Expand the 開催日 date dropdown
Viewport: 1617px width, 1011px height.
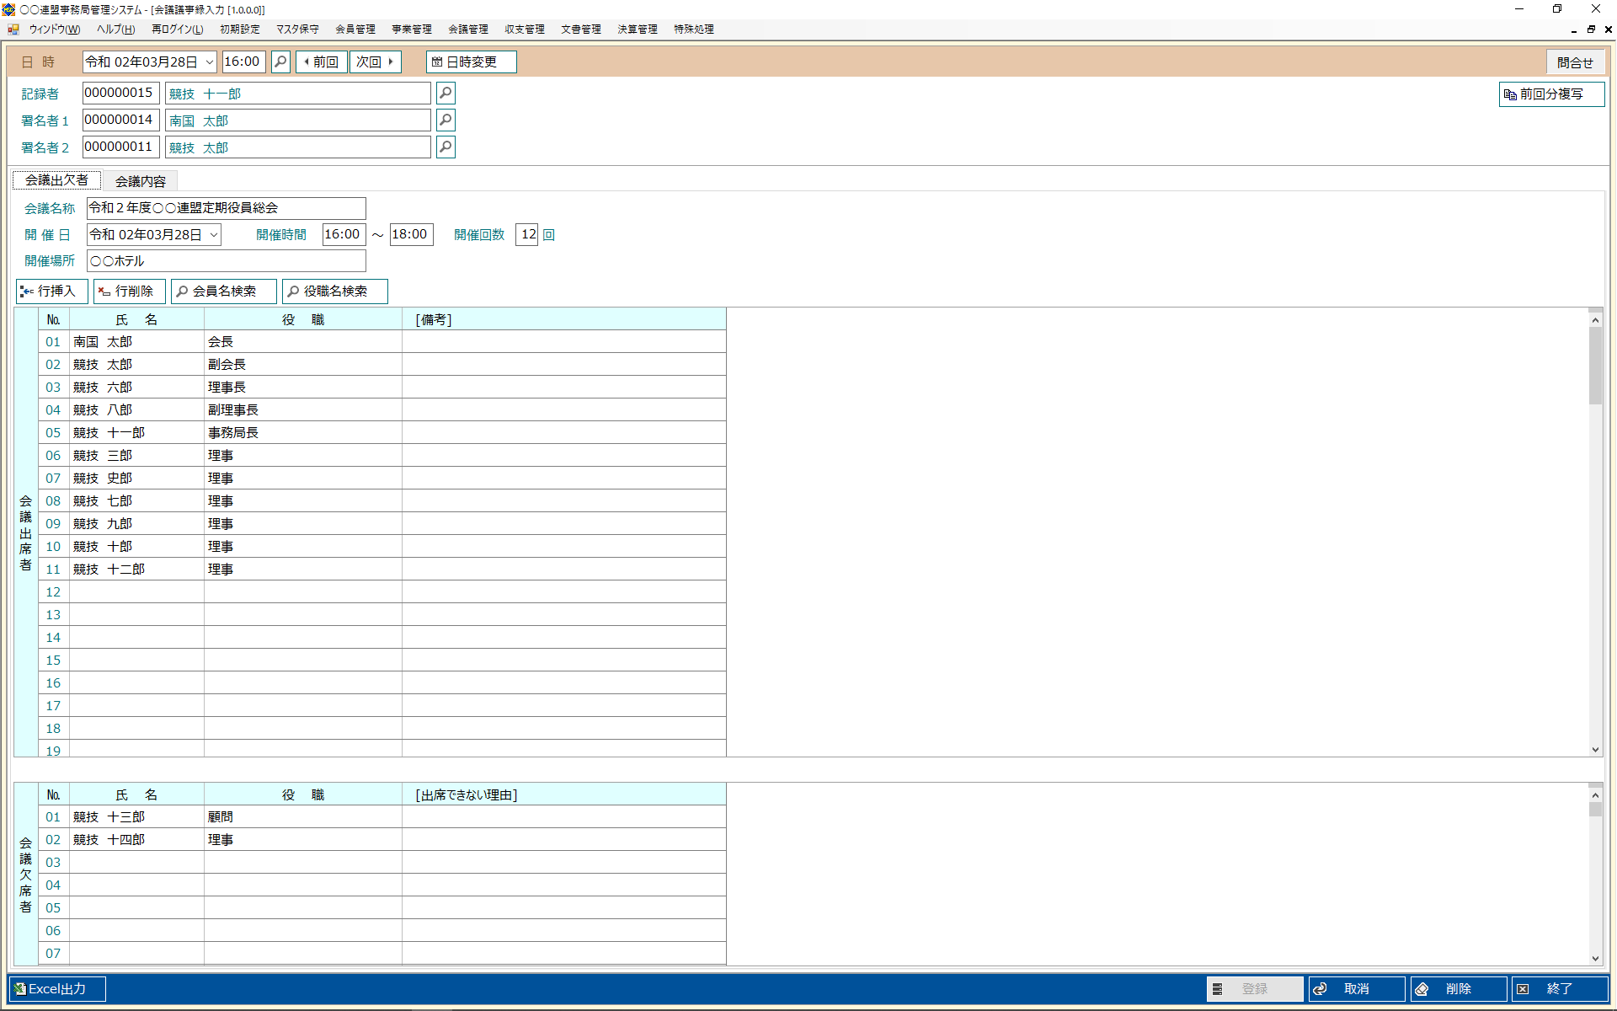tap(214, 235)
